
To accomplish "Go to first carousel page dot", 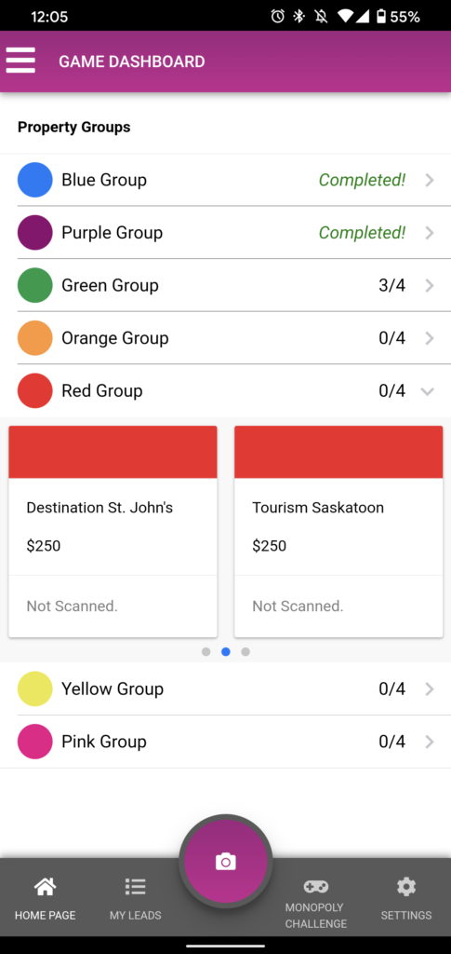I will click(x=206, y=651).
